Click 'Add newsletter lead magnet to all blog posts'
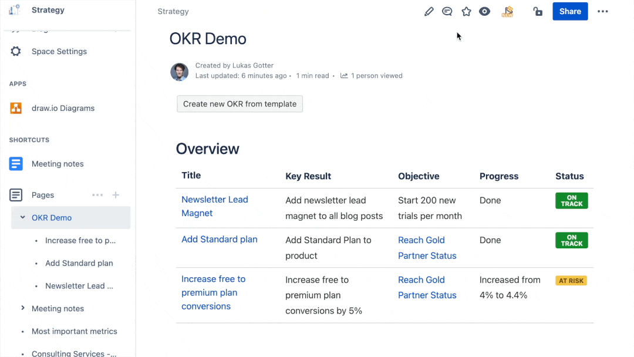The width and height of the screenshot is (634, 357). tap(334, 208)
